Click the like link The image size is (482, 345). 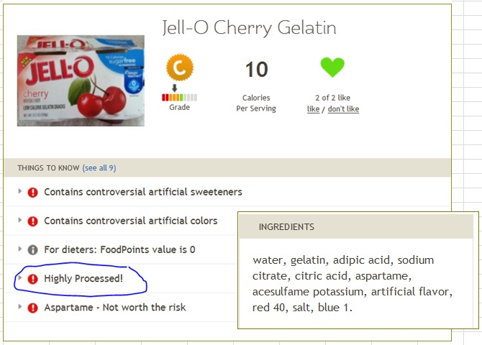point(313,109)
